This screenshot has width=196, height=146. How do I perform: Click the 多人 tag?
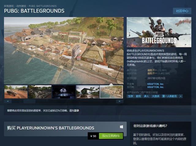[146, 96]
